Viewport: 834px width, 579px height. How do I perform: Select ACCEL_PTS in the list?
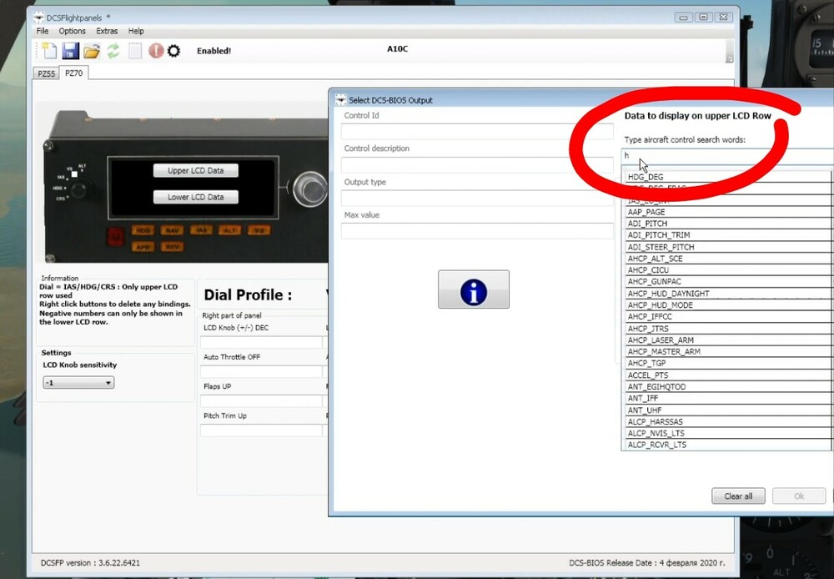click(727, 375)
